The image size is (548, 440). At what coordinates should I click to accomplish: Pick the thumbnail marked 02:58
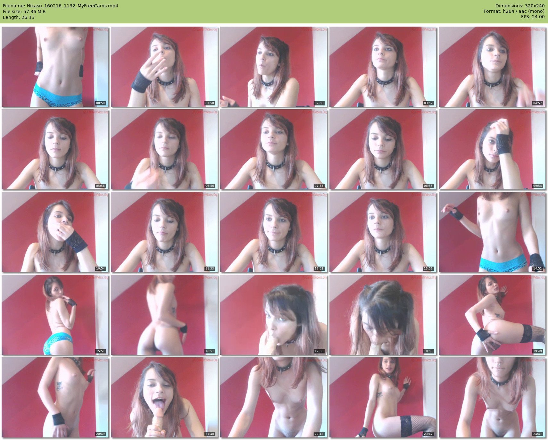tap(274, 67)
